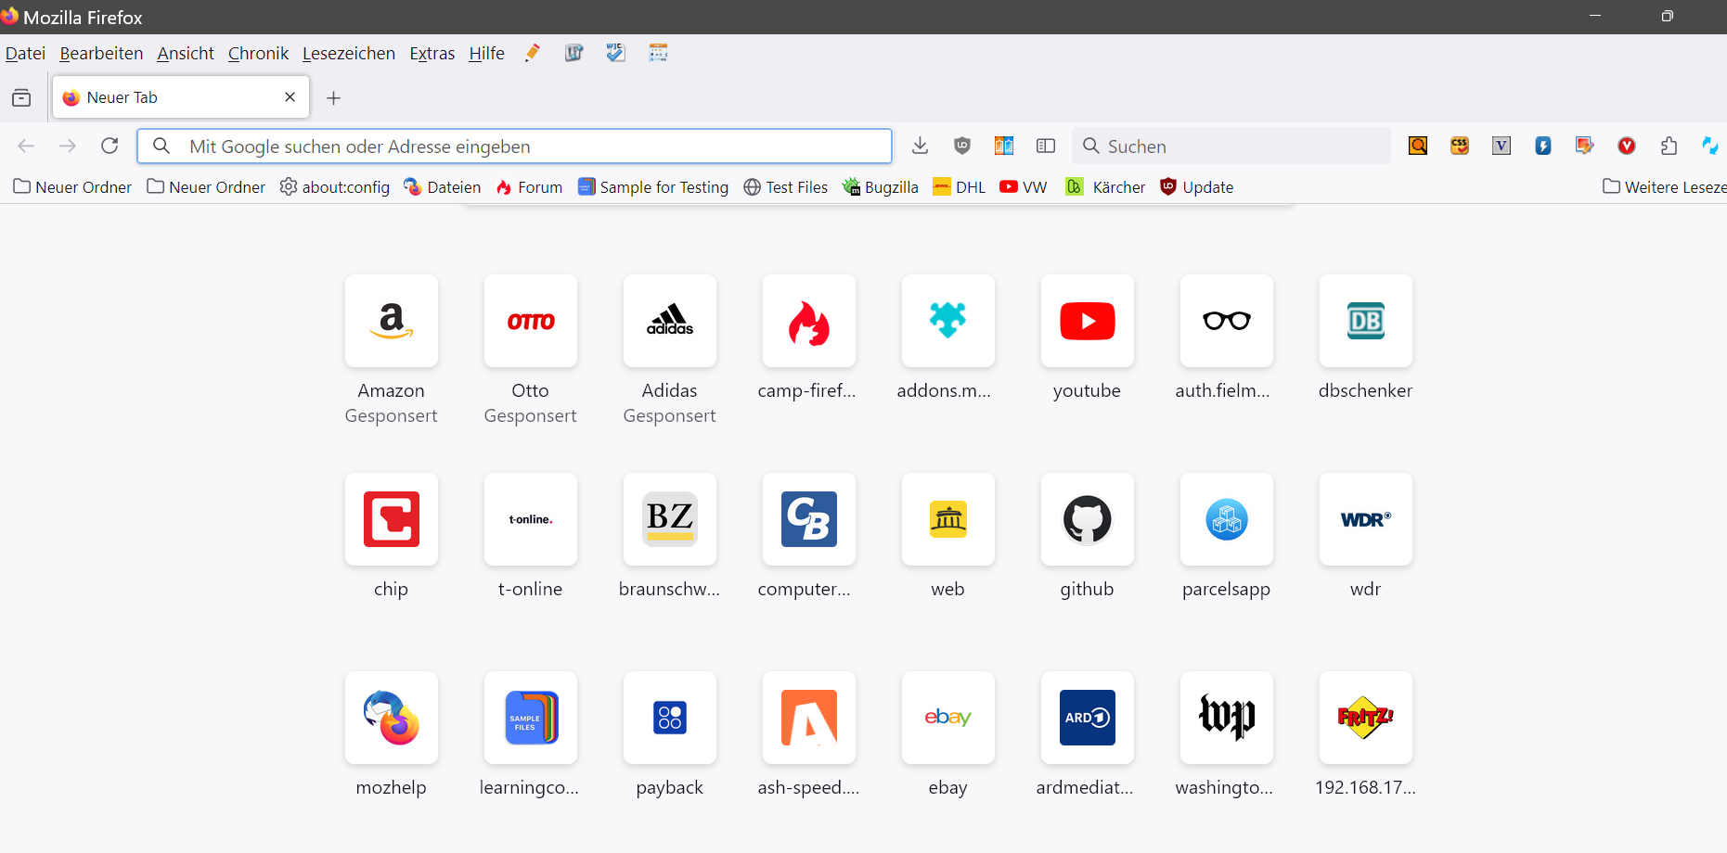Click the pencil icon in the menu bar
Image resolution: width=1727 pixels, height=853 pixels.
[x=532, y=53]
